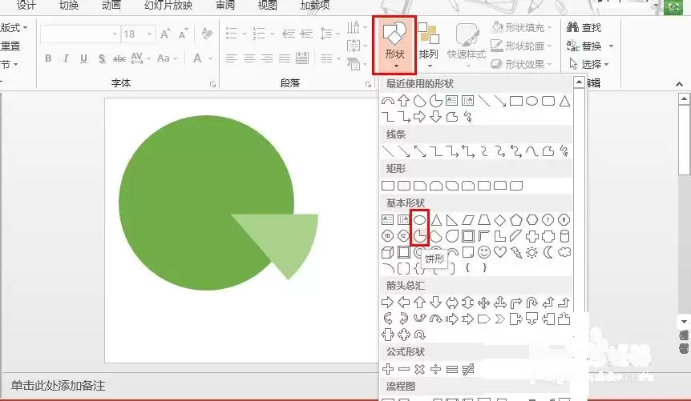Screen dimensions: 691x401
Task: Insert the Division equation shape
Action: coord(436,369)
